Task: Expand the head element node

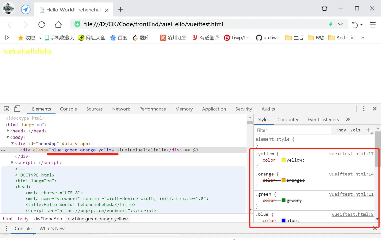Action: tap(8, 131)
